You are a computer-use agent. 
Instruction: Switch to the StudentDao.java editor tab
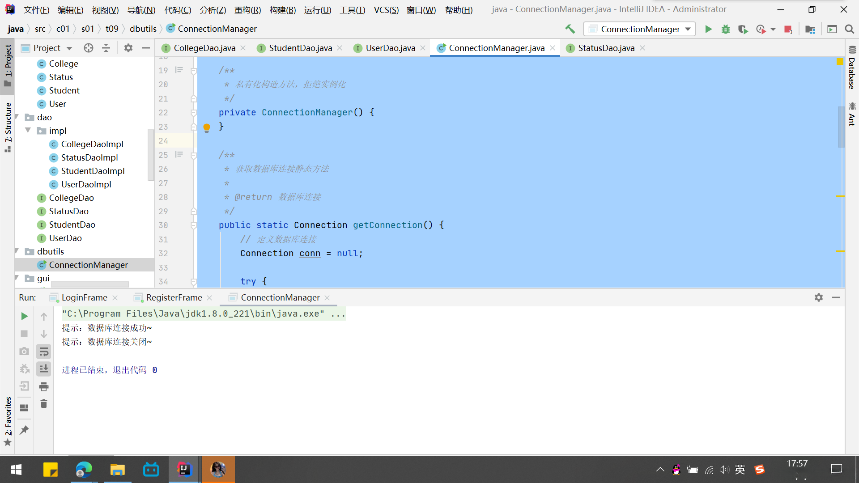pos(300,48)
